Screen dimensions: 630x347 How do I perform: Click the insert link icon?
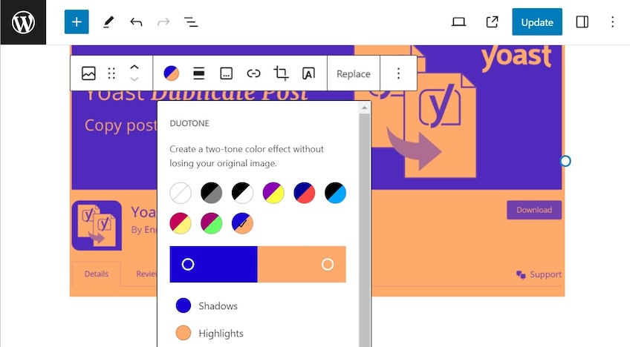pos(254,73)
